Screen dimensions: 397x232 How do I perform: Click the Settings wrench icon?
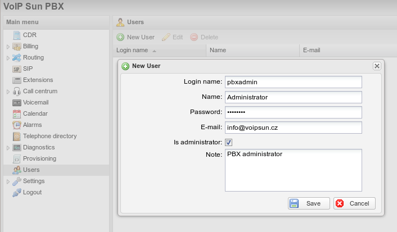[x=17, y=181]
